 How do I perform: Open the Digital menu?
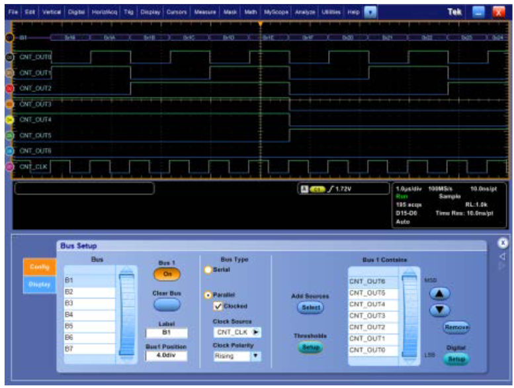click(x=76, y=12)
